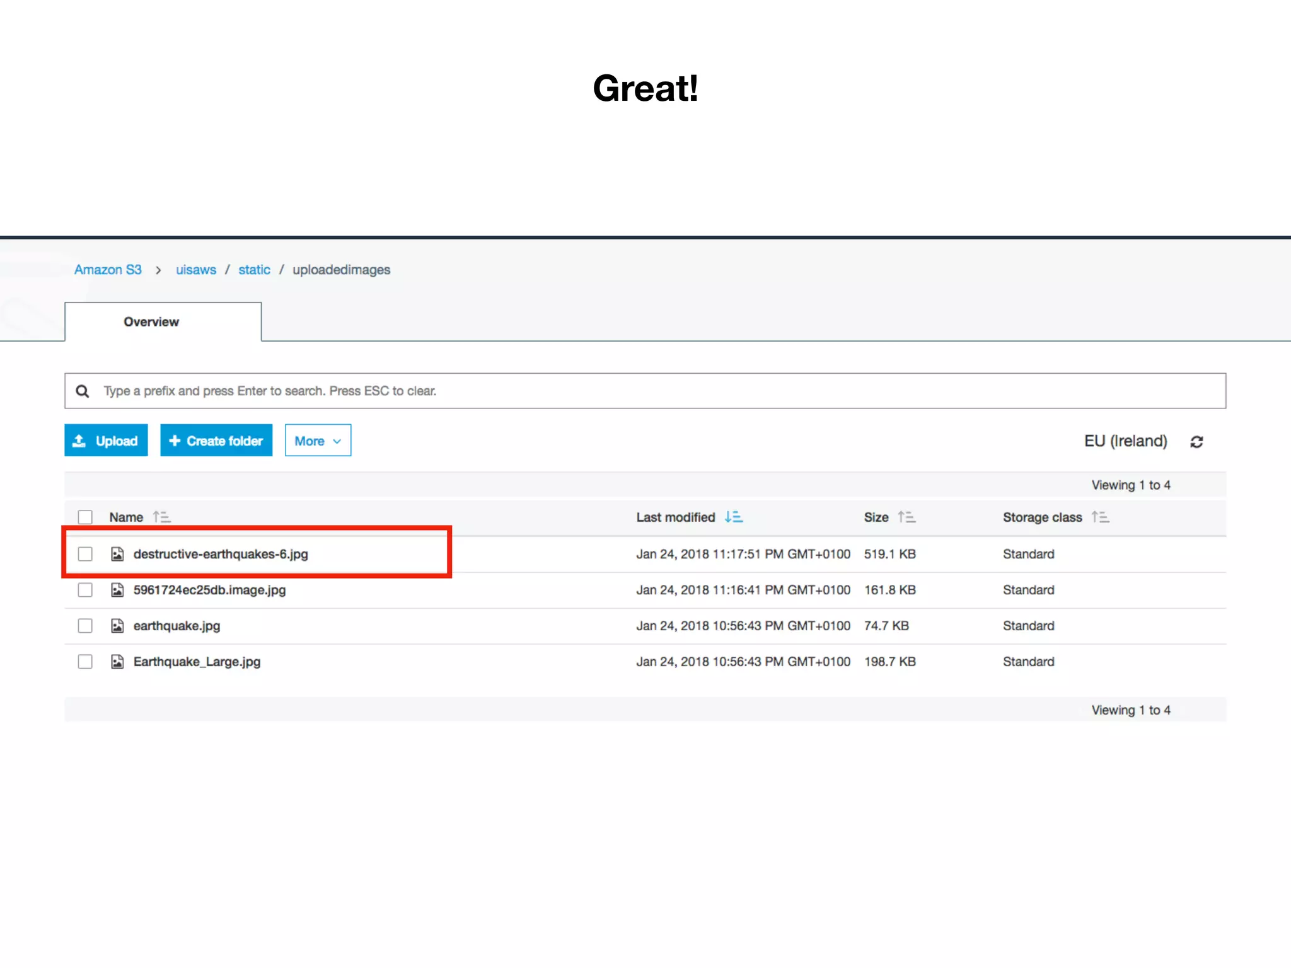Check the destructive-earthquakes-6.jpg checkbox
Viewport: 1291px width, 968px height.
(85, 554)
